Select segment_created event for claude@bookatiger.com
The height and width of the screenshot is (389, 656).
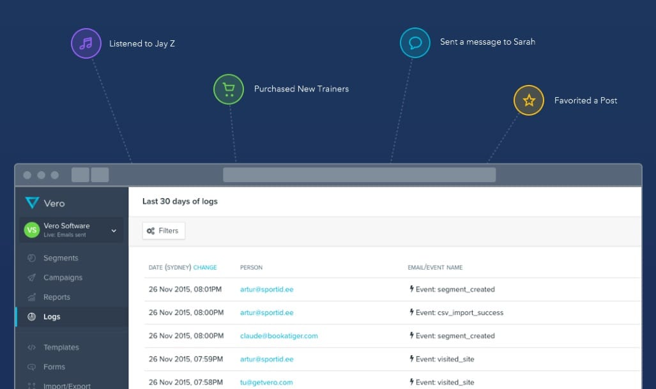coord(455,336)
